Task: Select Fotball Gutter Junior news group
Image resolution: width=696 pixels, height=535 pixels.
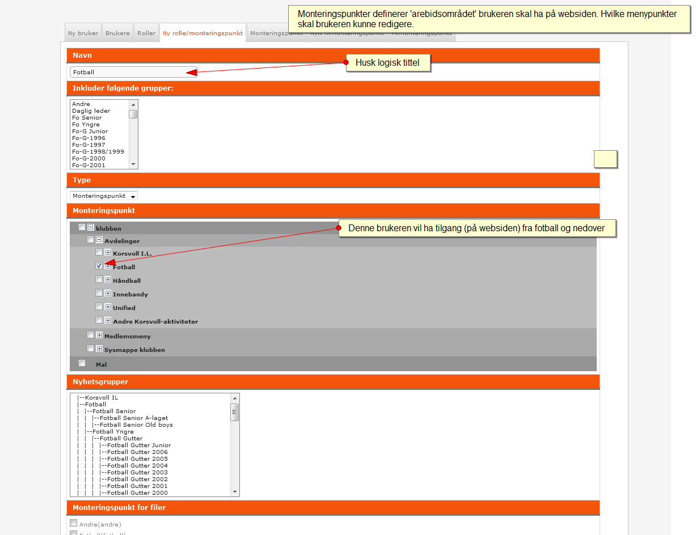Action: click(124, 445)
